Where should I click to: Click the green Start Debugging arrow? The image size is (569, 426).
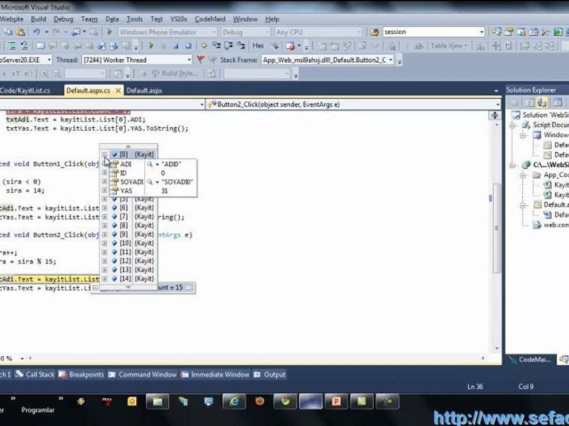click(x=110, y=32)
